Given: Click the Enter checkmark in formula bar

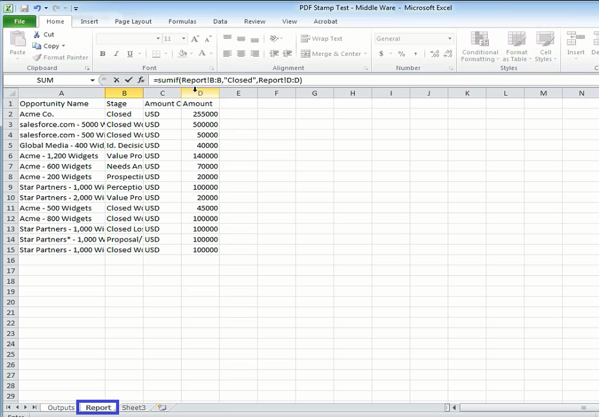Looking at the screenshot, I should point(129,80).
